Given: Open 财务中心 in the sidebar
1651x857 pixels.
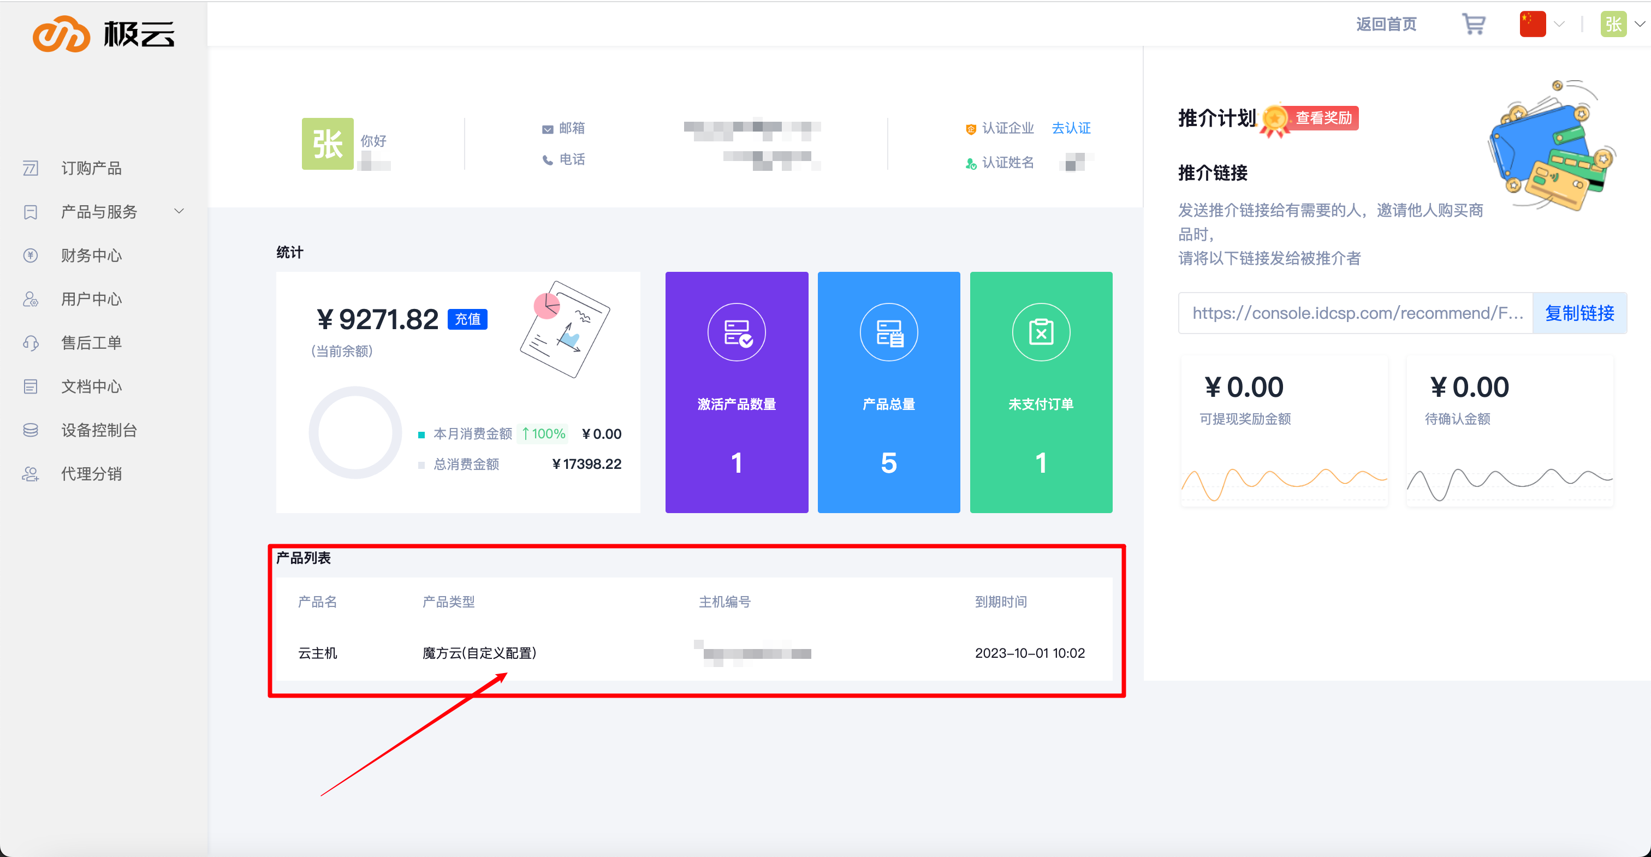Looking at the screenshot, I should point(91,255).
